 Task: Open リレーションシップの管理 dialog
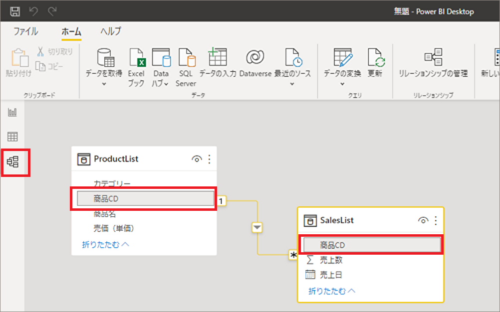pos(433,63)
